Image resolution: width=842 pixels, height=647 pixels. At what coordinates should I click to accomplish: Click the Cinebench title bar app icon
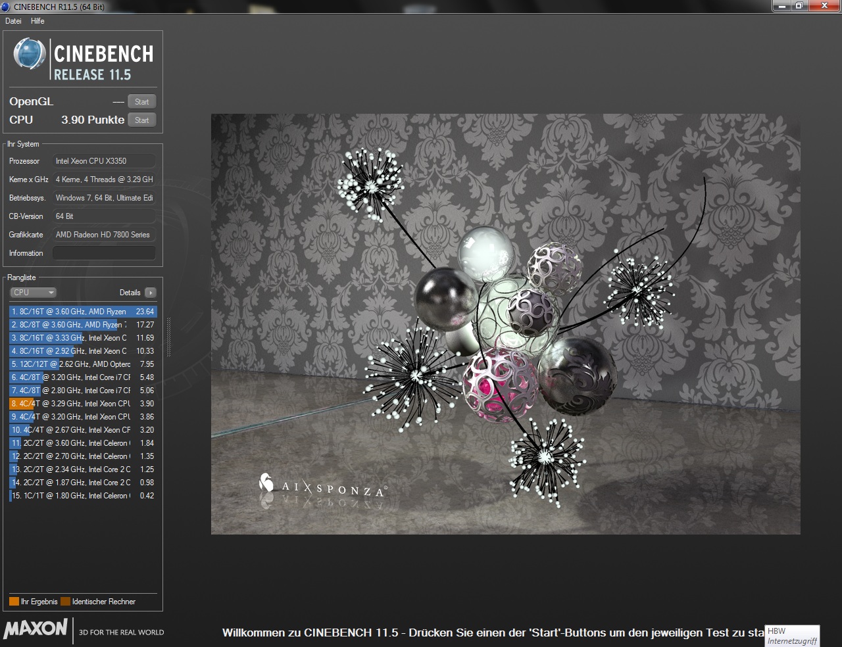pos(6,7)
